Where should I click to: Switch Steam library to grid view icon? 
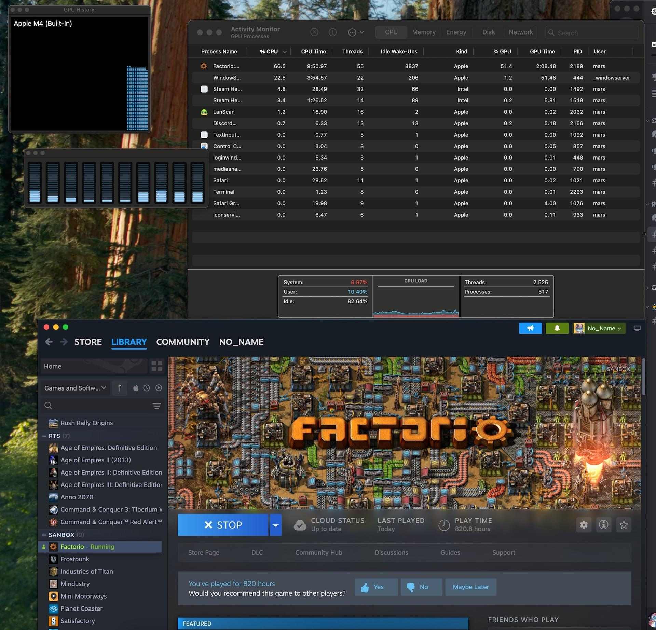tap(157, 366)
